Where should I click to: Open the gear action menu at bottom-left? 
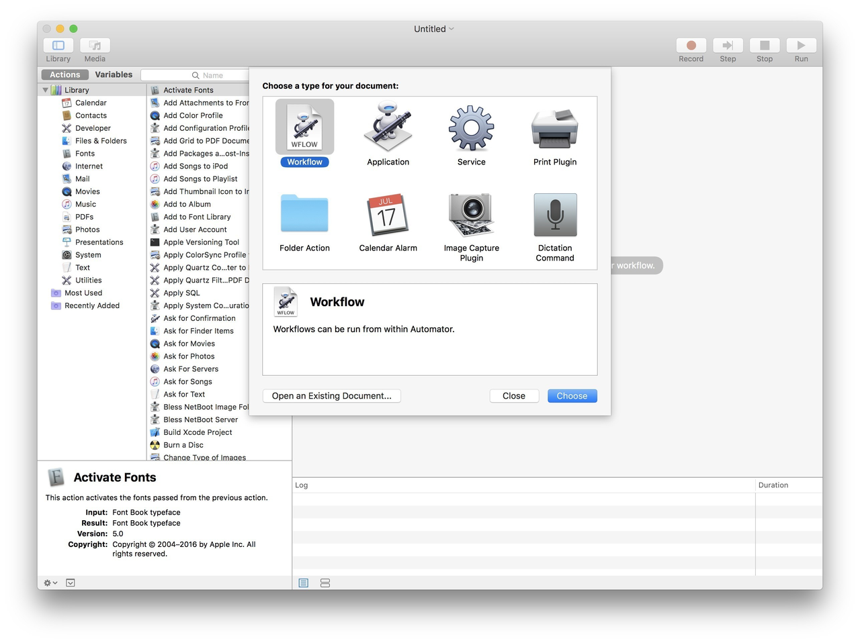pyautogui.click(x=50, y=583)
